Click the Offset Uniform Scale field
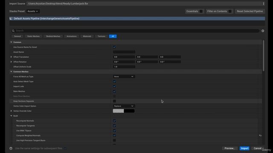 (x=124, y=67)
